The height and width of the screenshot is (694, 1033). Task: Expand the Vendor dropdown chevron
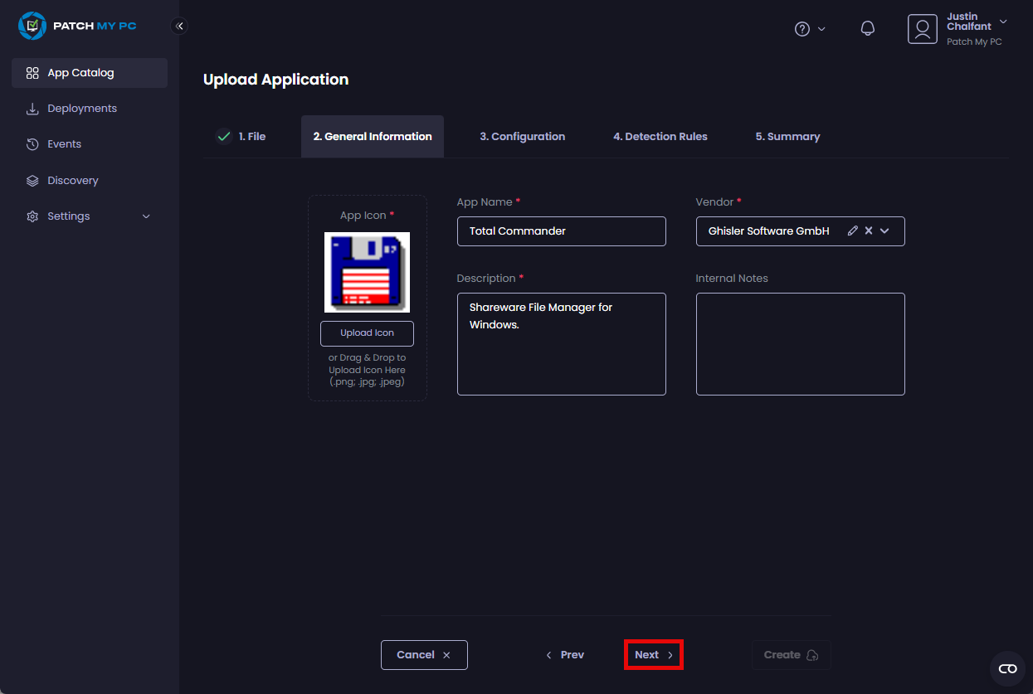884,231
